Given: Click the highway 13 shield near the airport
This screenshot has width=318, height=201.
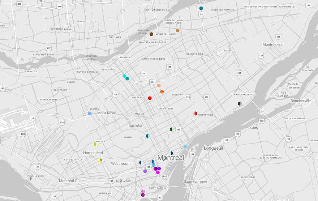Looking at the screenshot, I should [x=33, y=118].
